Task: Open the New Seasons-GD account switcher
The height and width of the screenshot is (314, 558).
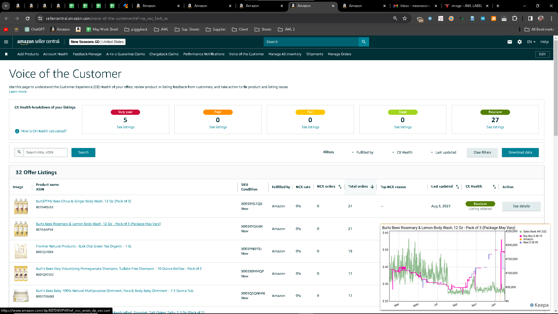Action: tap(97, 42)
